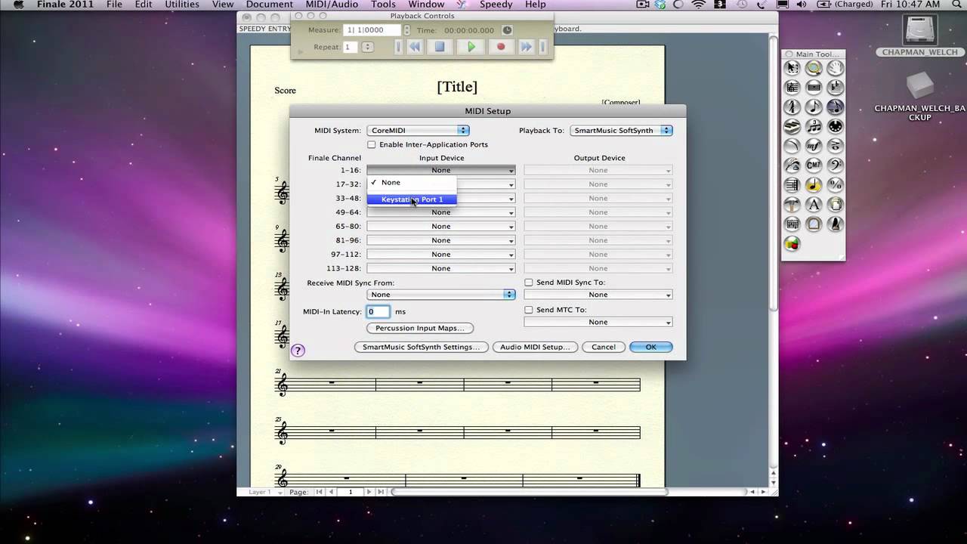Select the Clef tool bass-clef icon
The width and height of the screenshot is (967, 544).
(835, 165)
